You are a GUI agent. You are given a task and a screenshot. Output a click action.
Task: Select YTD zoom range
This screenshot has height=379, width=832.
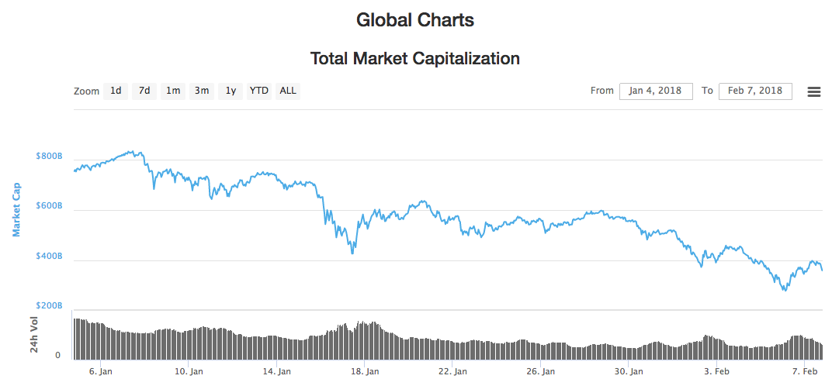coord(259,91)
